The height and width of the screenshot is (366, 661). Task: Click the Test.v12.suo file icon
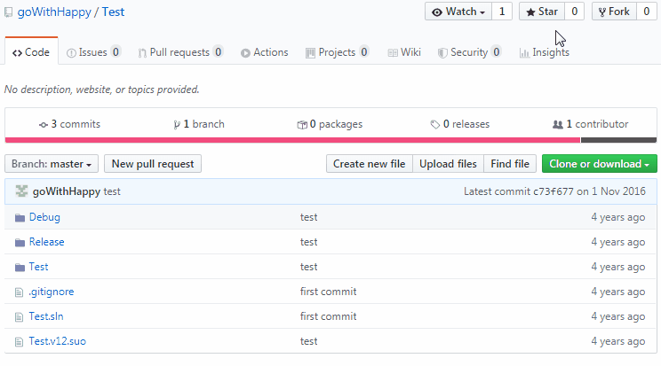point(19,341)
